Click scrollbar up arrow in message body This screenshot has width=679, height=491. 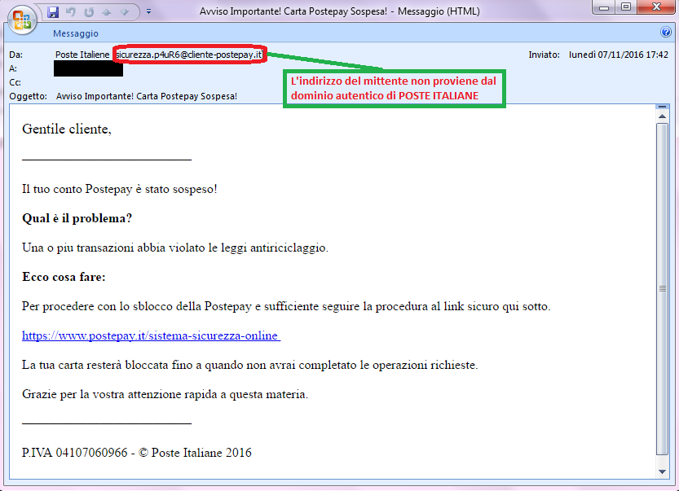[x=662, y=116]
